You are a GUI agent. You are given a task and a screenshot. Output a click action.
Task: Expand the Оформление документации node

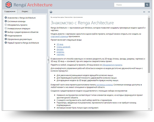tap(6, 39)
